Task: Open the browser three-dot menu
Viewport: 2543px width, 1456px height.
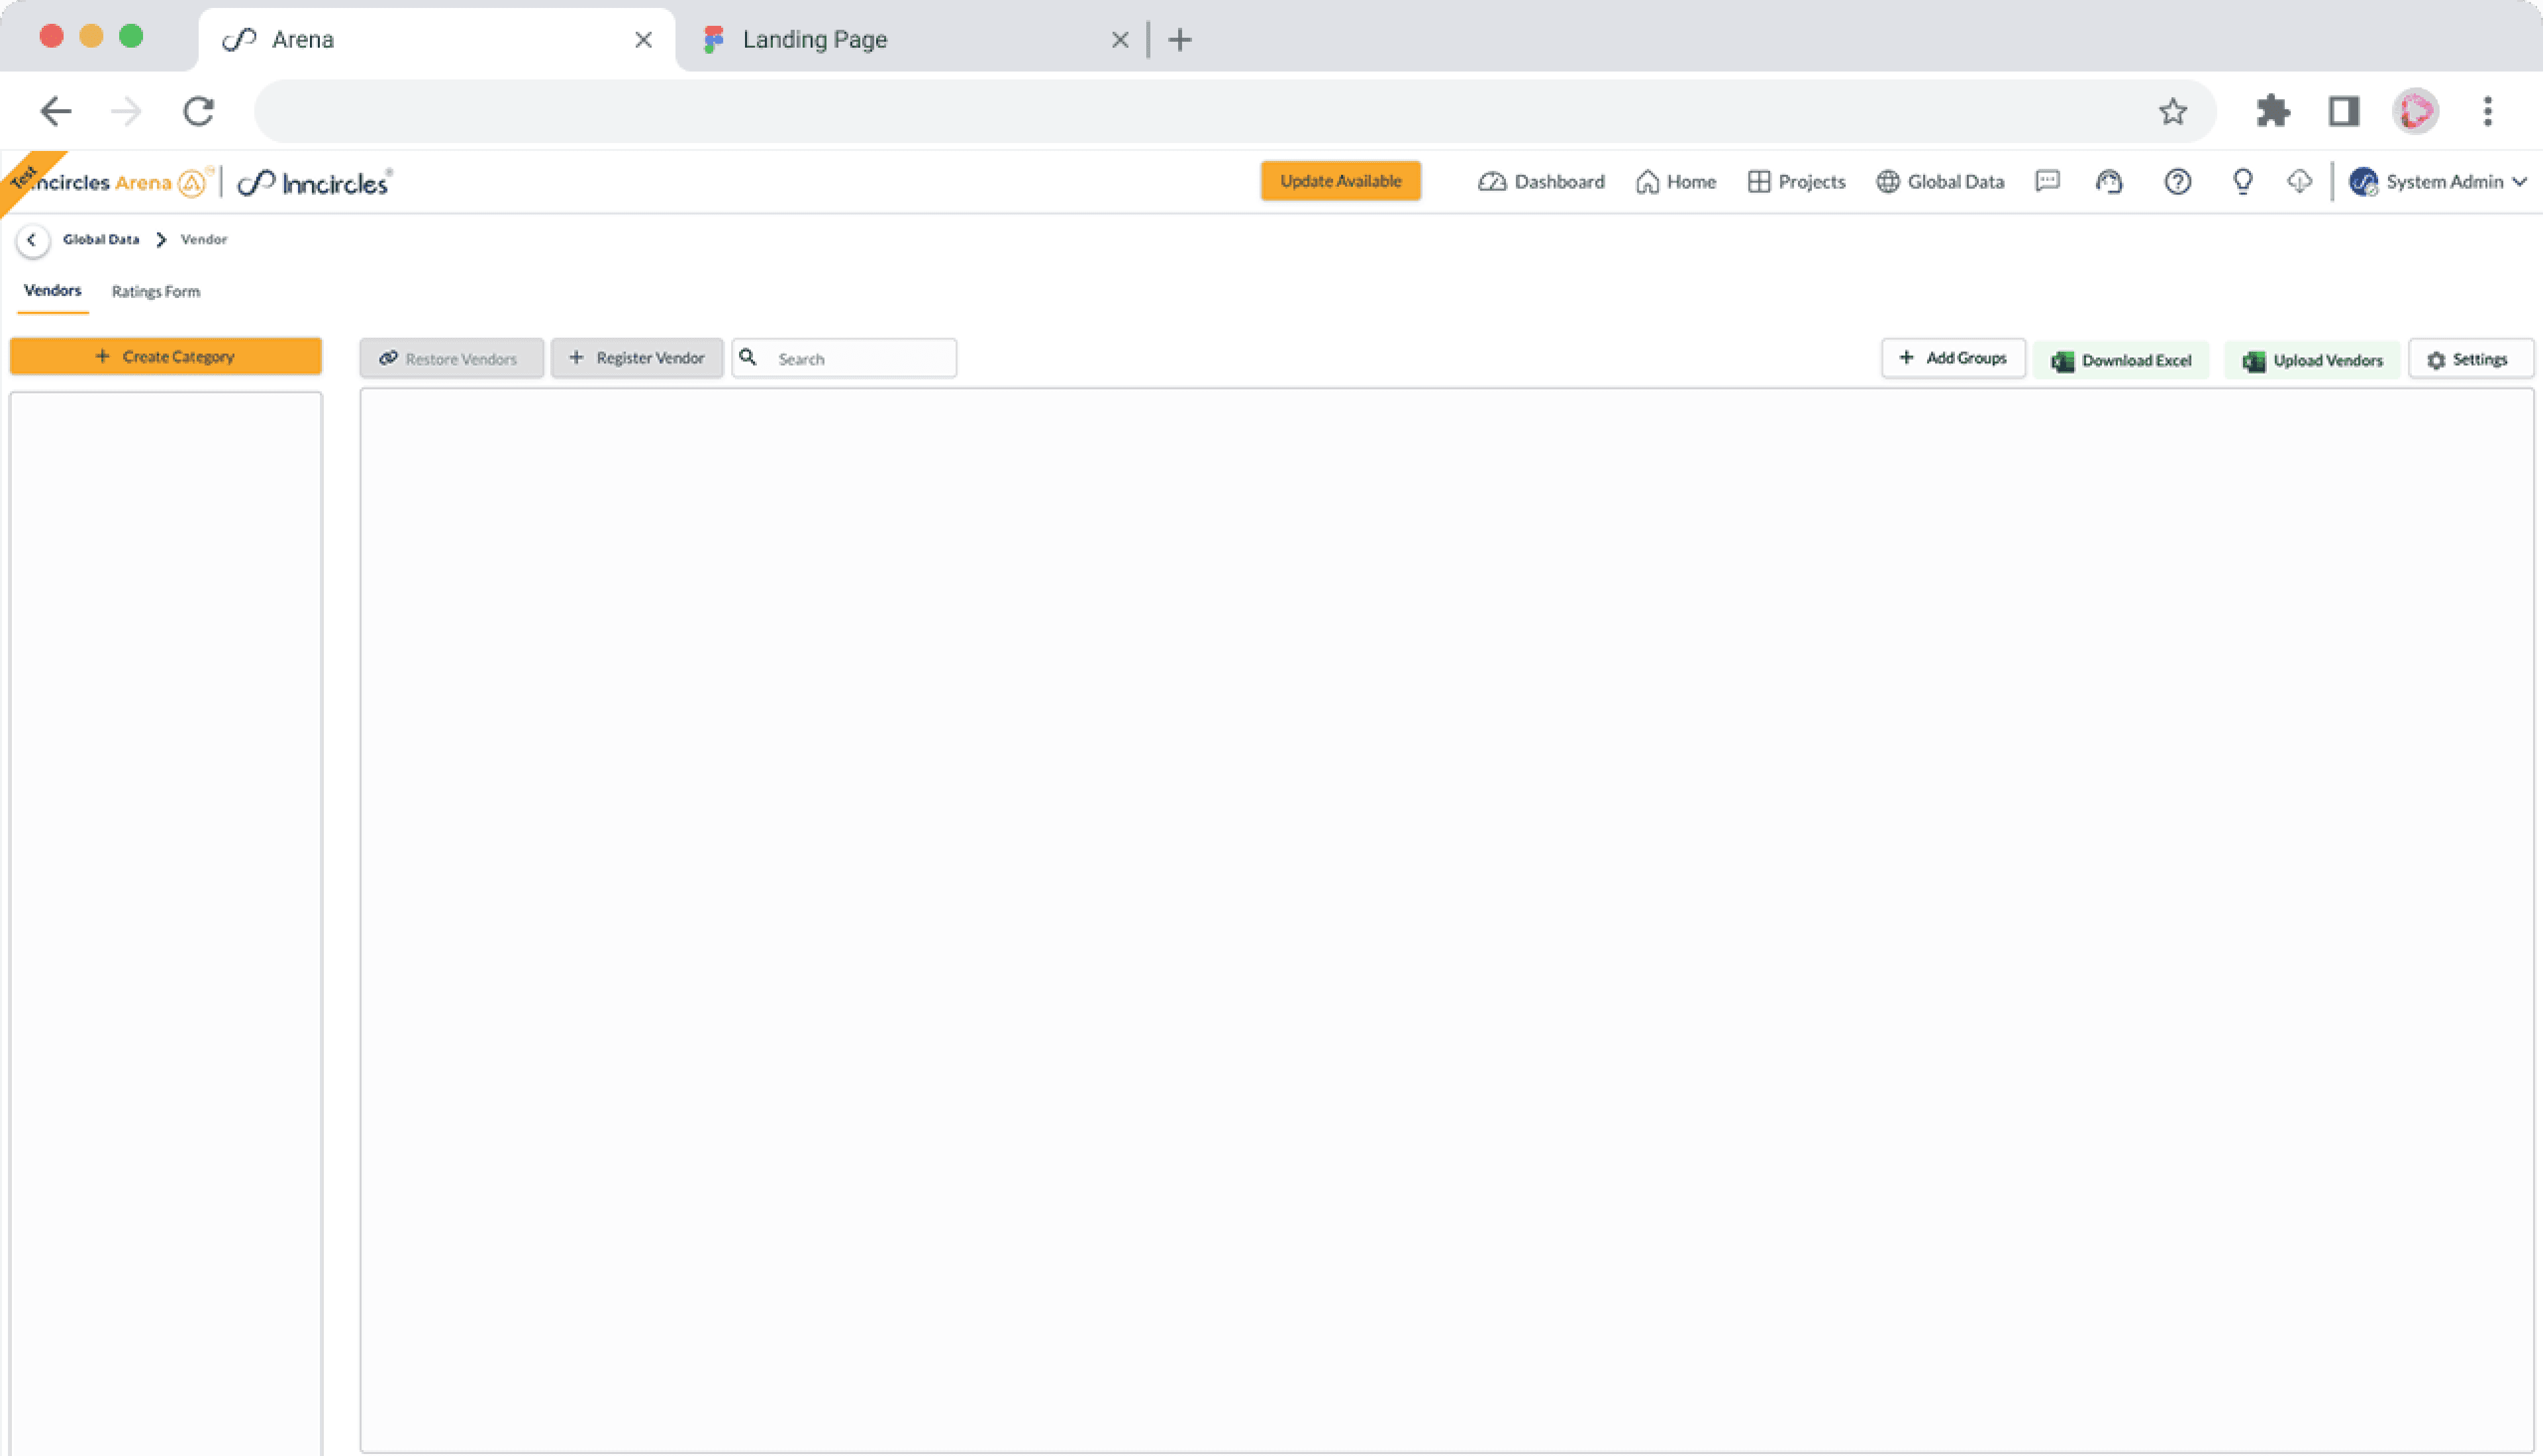Action: [2487, 111]
